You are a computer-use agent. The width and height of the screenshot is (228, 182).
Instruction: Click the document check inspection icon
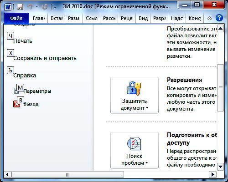click(134, 144)
